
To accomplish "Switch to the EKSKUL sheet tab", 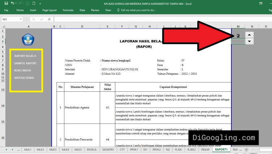I will click(92, 149).
